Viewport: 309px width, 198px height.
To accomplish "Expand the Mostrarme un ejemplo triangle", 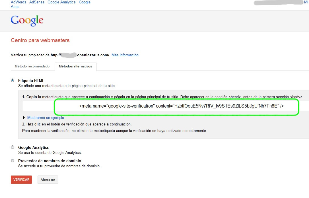I will 24,117.
